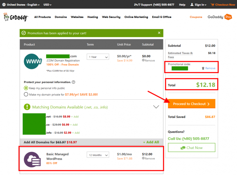Click Save $71.88 text
237x175 pixels.
tap(125, 158)
